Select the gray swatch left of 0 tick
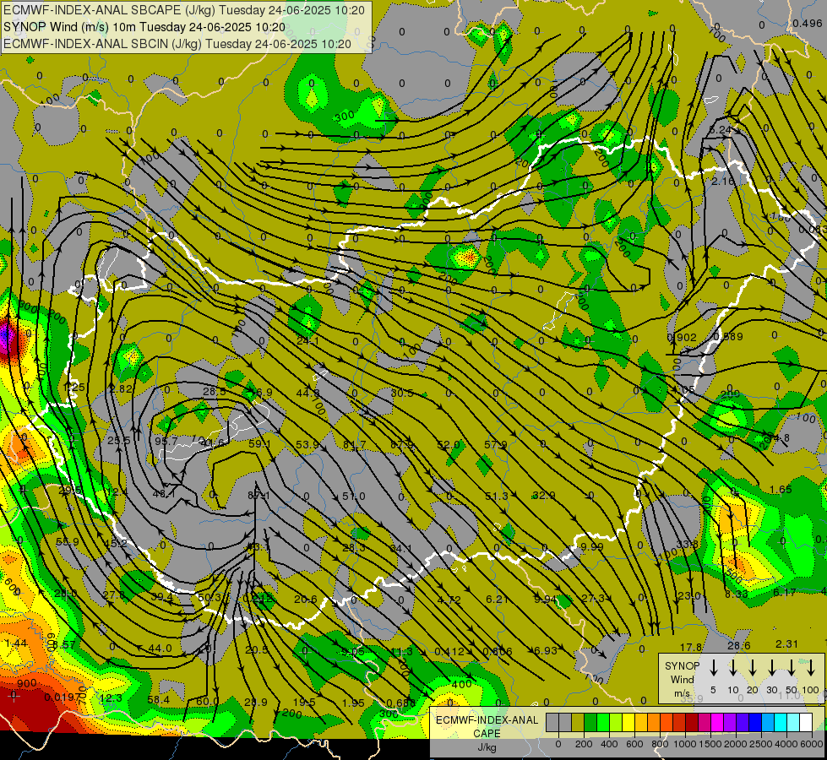The image size is (827, 760). [552, 722]
